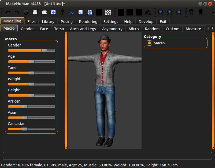Click the Caucasian slider handle
This screenshot has height=168, width=215.
coord(25,129)
